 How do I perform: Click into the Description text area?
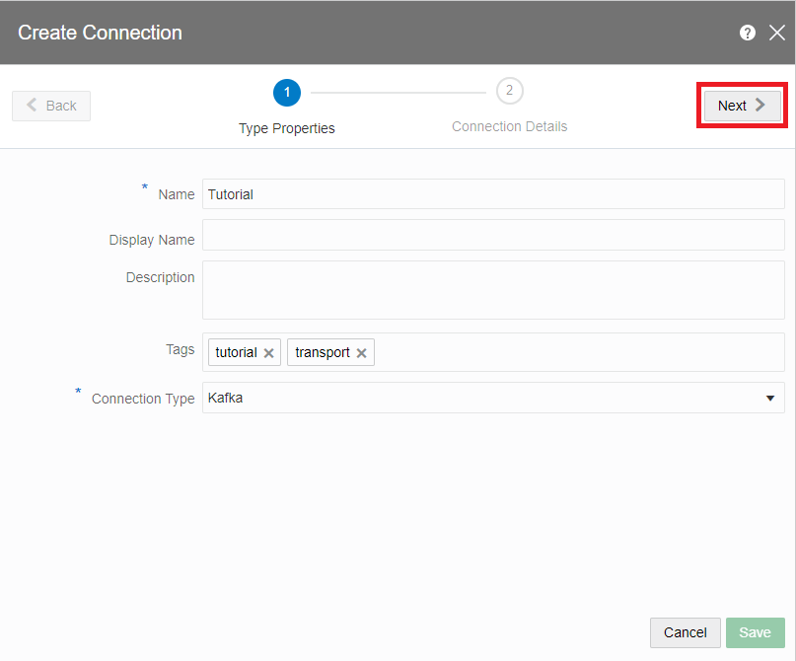[493, 290]
